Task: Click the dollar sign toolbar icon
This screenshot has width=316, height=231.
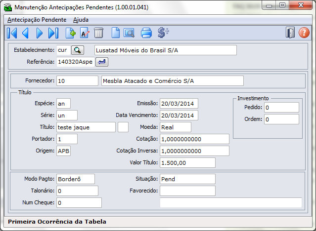Action: pyautogui.click(x=163, y=33)
